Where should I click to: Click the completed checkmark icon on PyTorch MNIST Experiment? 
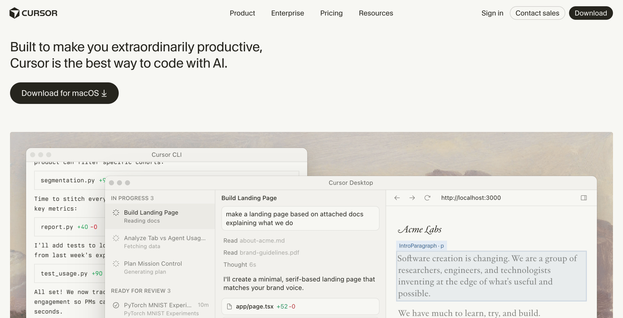coord(116,305)
